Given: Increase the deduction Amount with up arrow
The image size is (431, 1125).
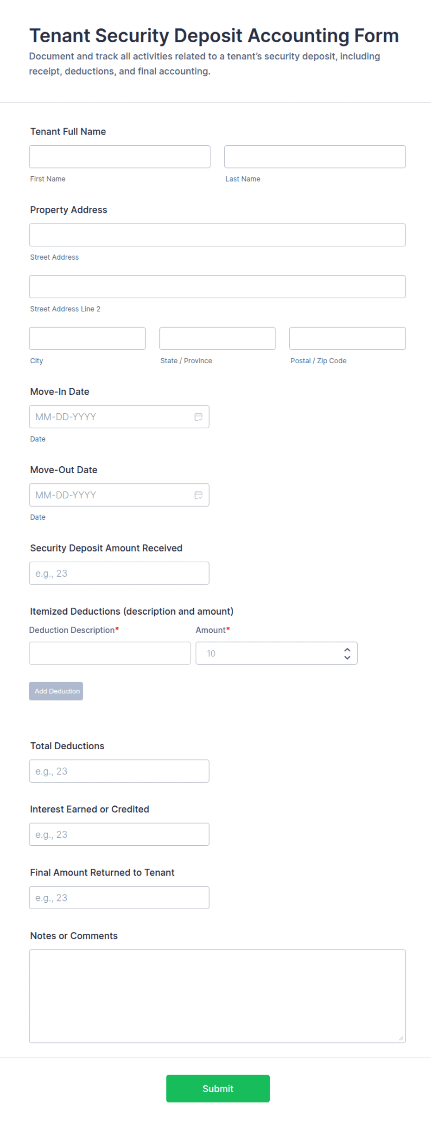Looking at the screenshot, I should tap(347, 650).
